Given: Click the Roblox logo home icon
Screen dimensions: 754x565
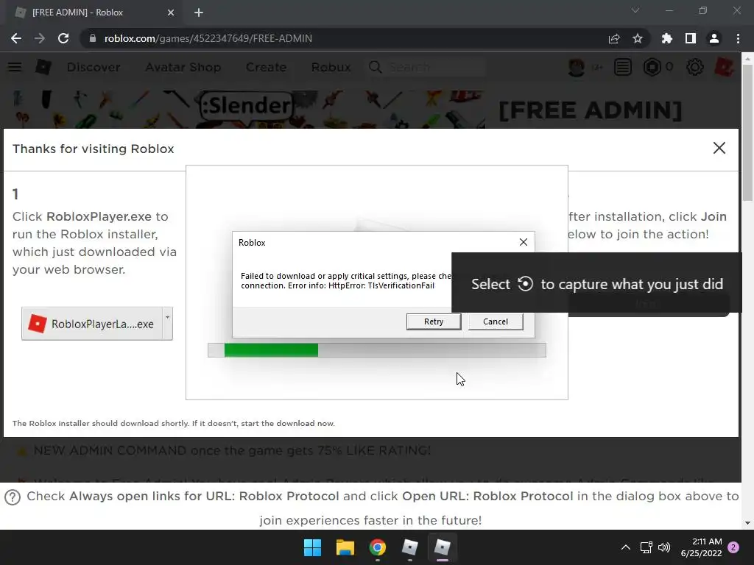Looking at the screenshot, I should [x=43, y=67].
